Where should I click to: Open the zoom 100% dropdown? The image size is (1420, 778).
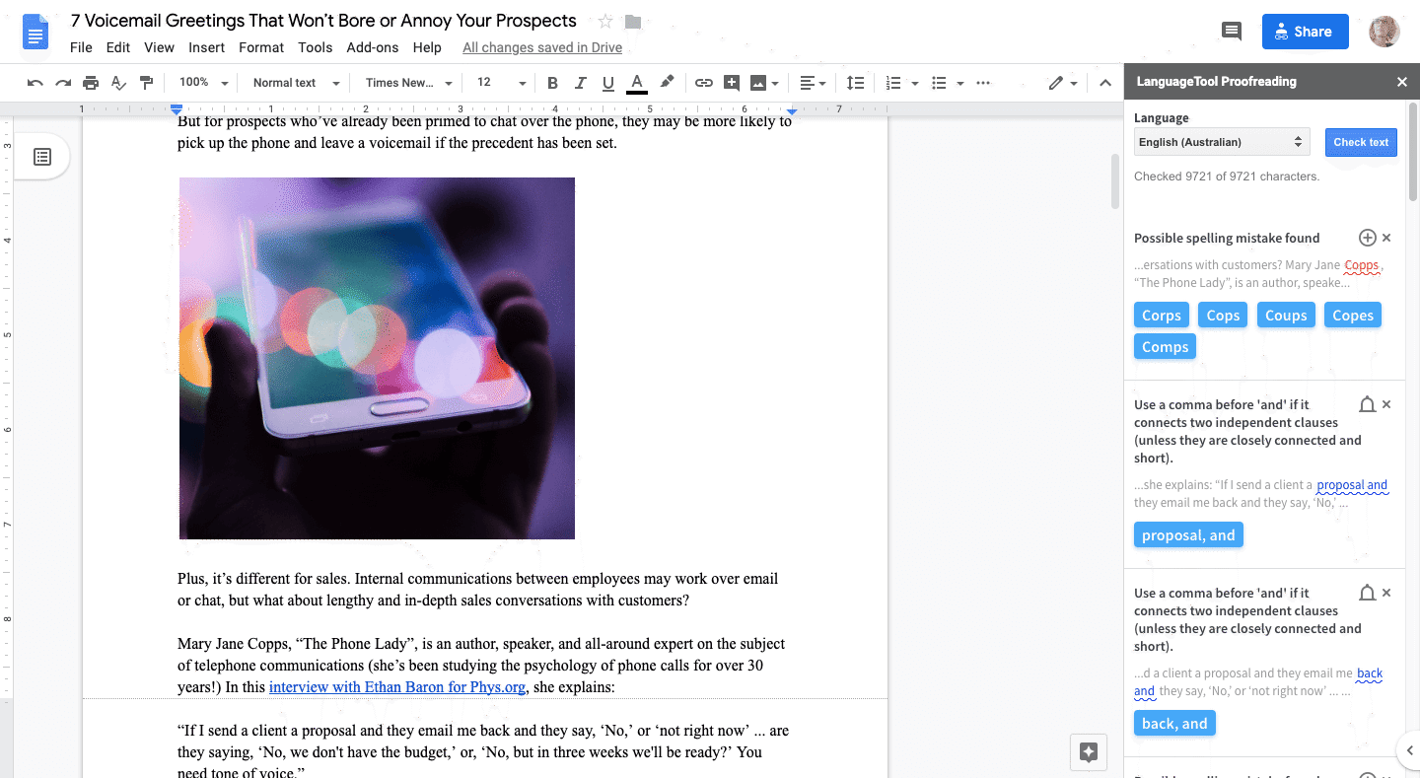[204, 83]
